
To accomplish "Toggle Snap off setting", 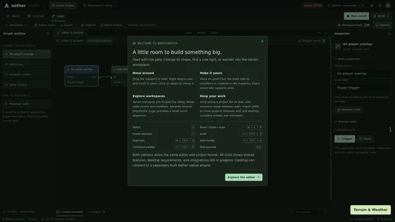I will (88, 25).
